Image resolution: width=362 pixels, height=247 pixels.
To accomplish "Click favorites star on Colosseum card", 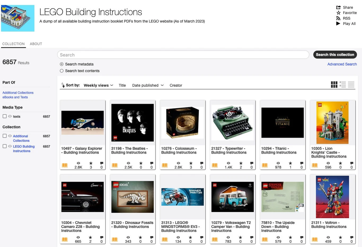I will [x=191, y=163].
